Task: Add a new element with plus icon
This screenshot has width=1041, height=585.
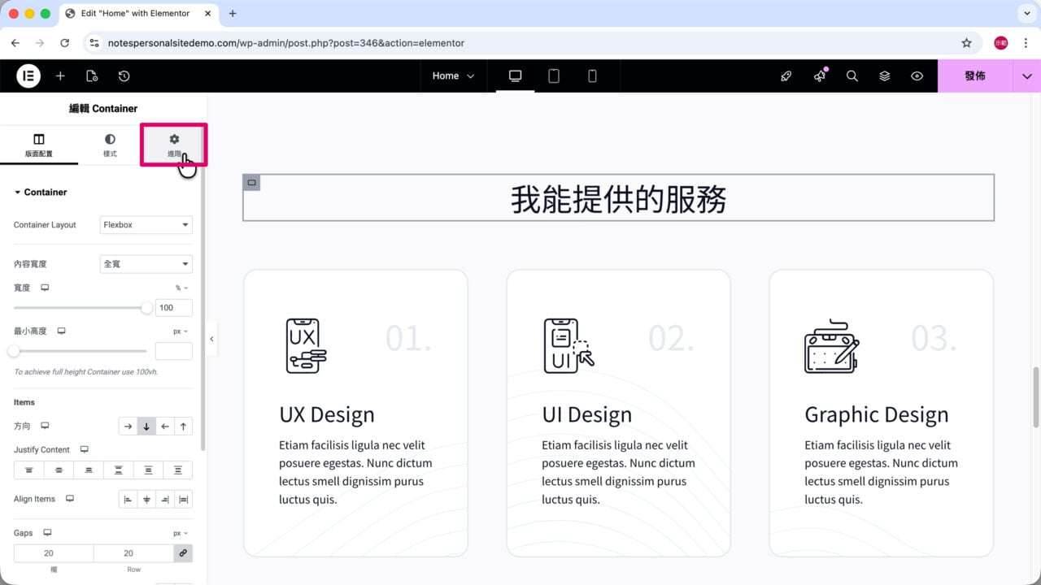Action: [60, 76]
